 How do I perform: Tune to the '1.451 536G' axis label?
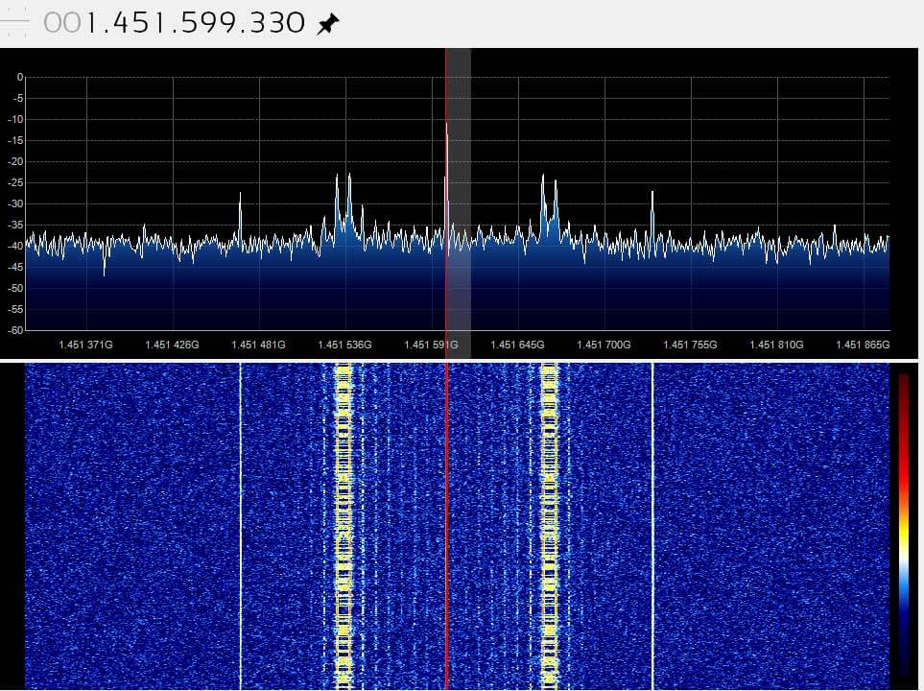pyautogui.click(x=344, y=345)
